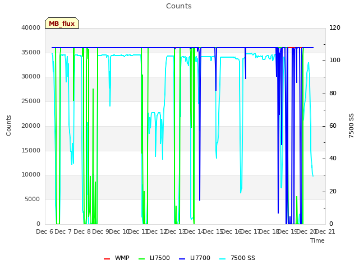Click the 40 tick on right axis

click(333, 158)
